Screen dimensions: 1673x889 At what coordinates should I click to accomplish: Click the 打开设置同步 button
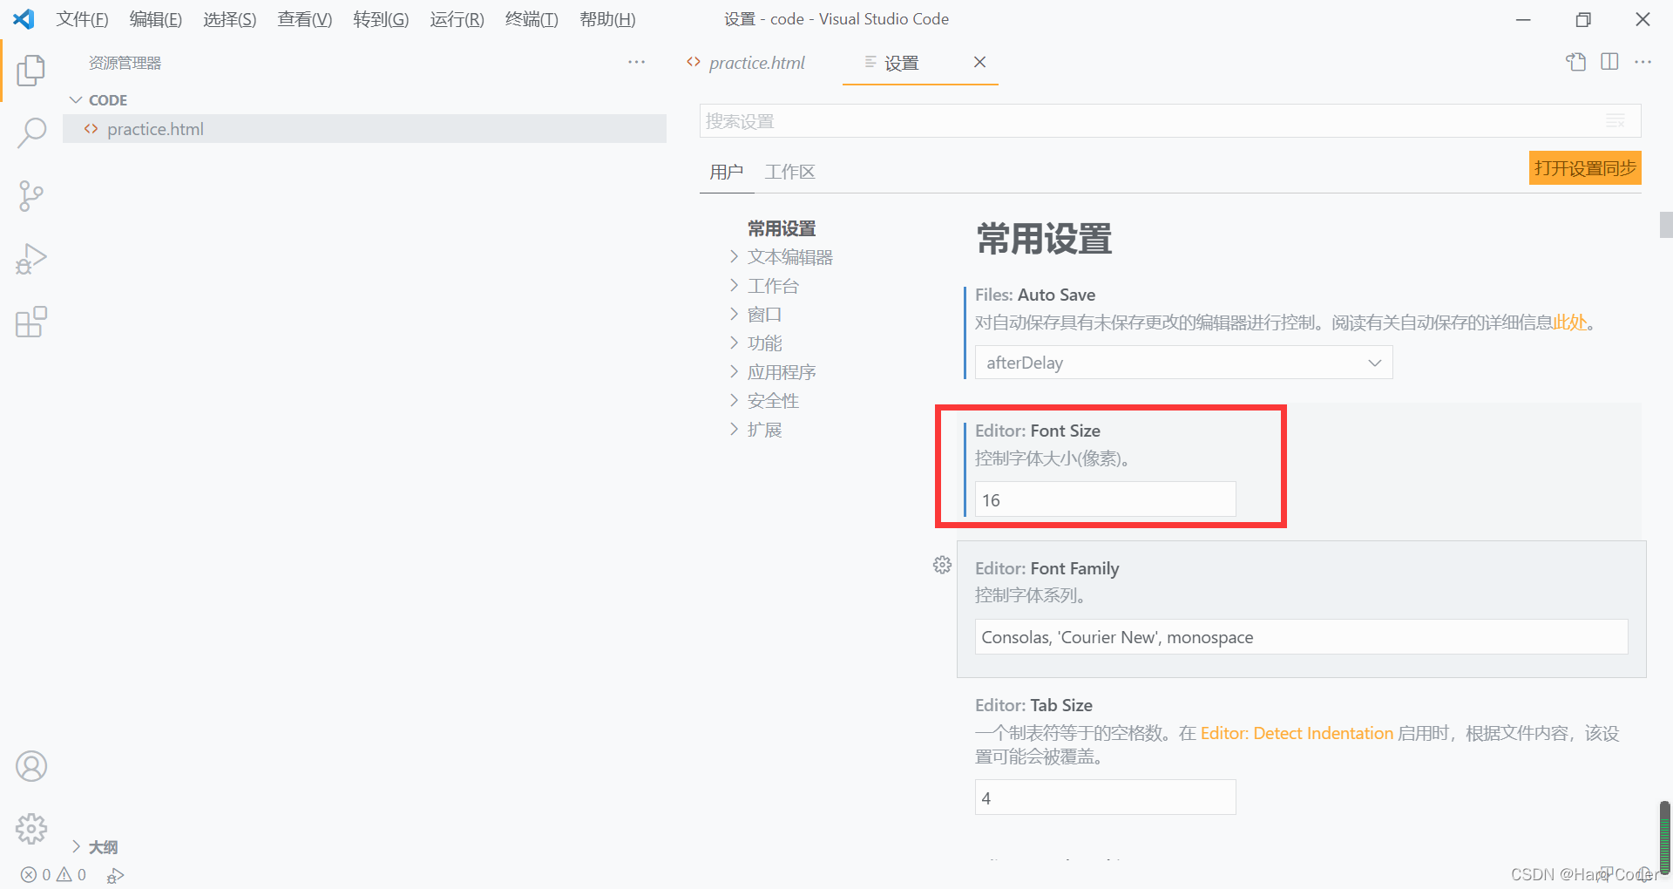tap(1585, 168)
